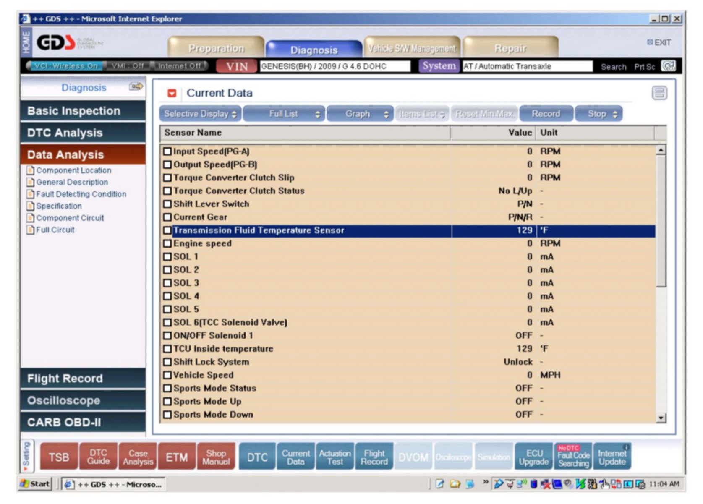Open the Graph dropdown
Screen dimensions: 703x504
tap(360, 114)
